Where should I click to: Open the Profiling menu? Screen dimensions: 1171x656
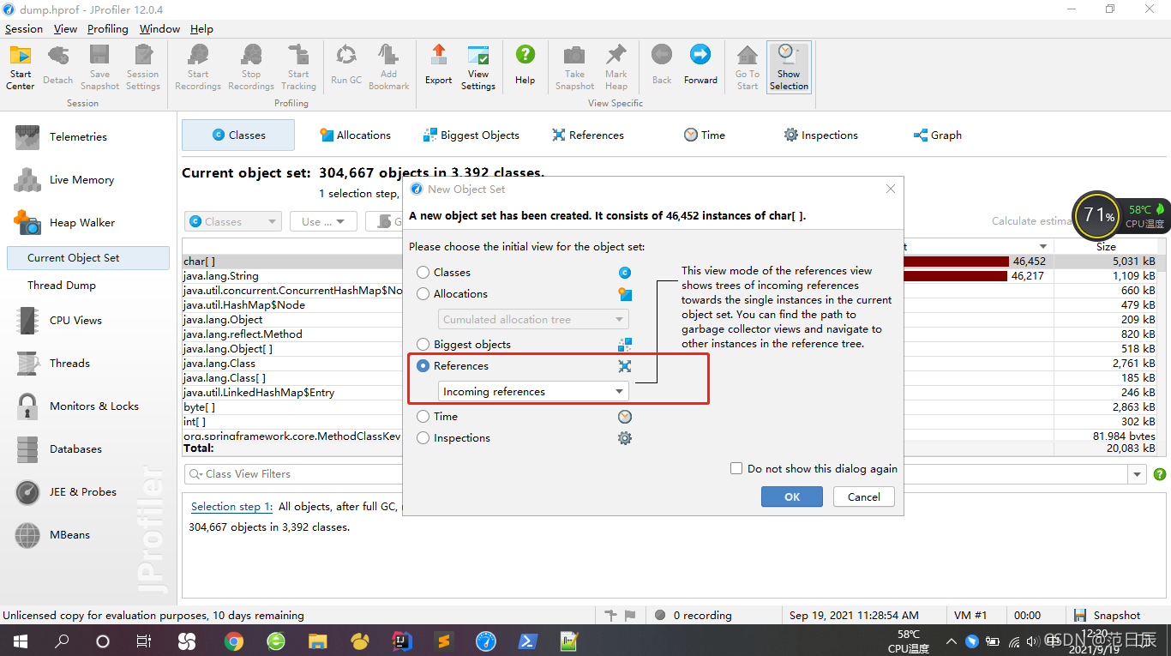coord(108,28)
